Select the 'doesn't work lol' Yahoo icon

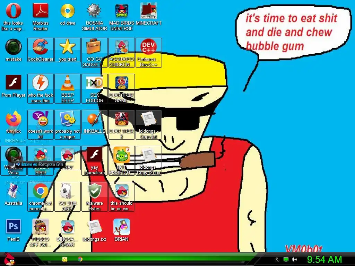coord(40,124)
